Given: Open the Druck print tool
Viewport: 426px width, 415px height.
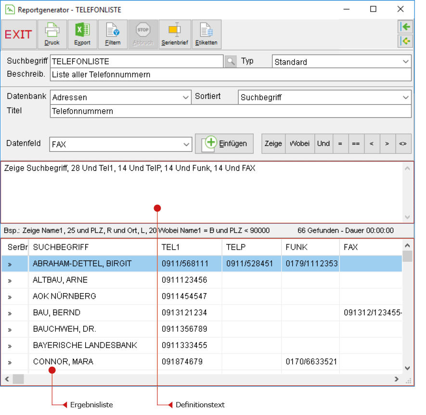Looking at the screenshot, I should pyautogui.click(x=52, y=34).
